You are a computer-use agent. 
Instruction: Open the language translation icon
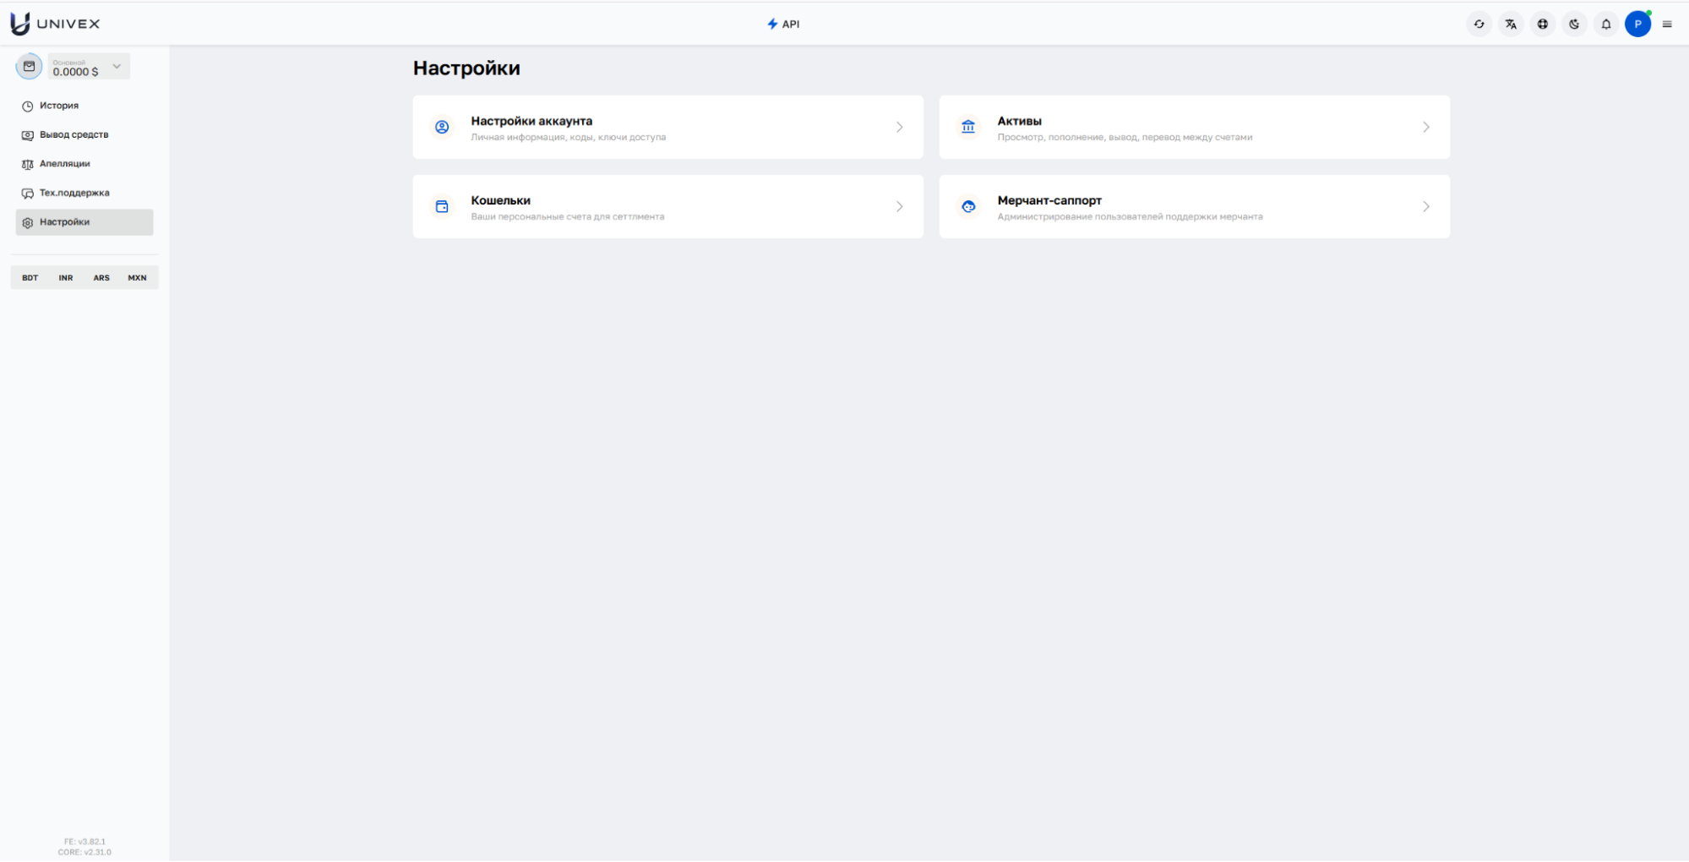pos(1511,25)
